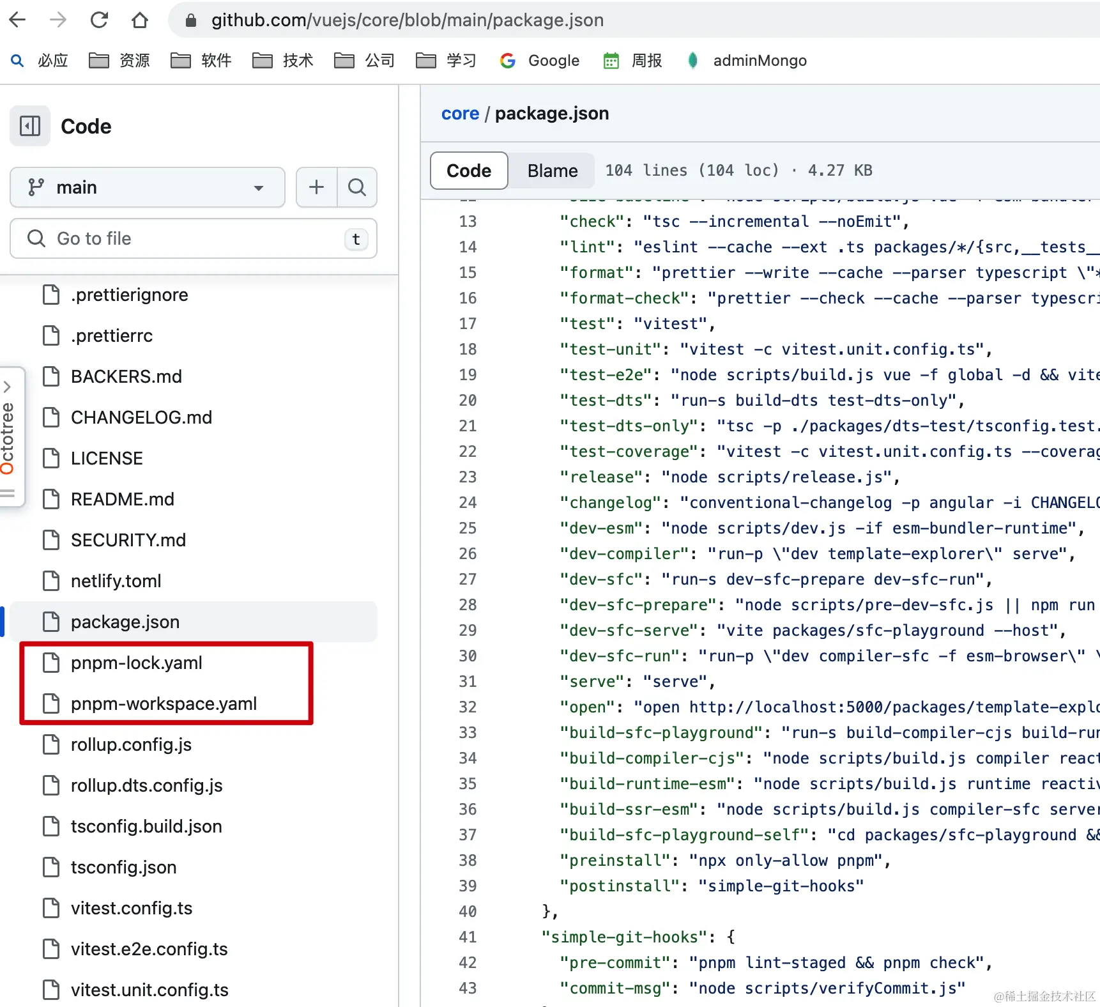The image size is (1100, 1007).
Task: Open tsconfig.json in the file tree
Action: click(123, 867)
